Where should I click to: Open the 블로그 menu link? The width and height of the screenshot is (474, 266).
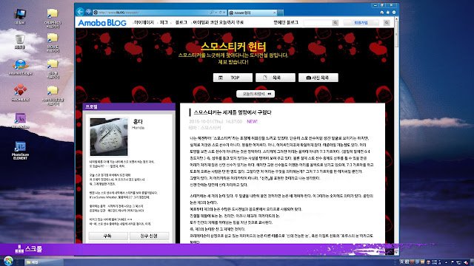coord(181,22)
